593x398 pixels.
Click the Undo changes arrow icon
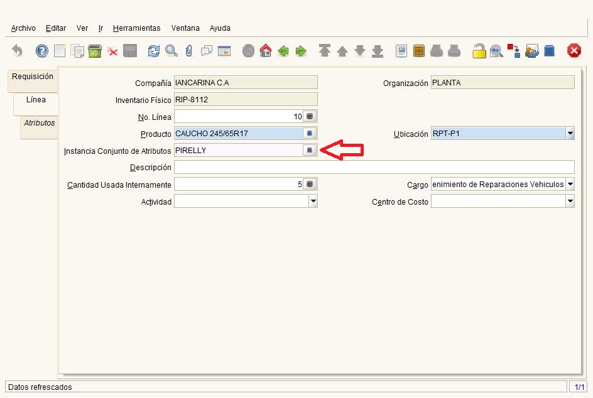pyautogui.click(x=17, y=51)
